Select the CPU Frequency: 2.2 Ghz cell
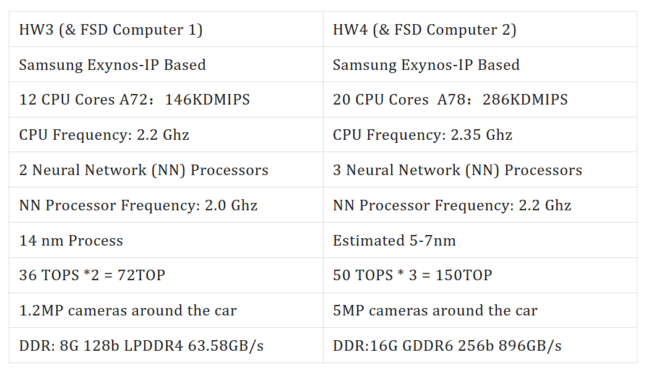Viewport: 646px width, 373px height. [166, 135]
